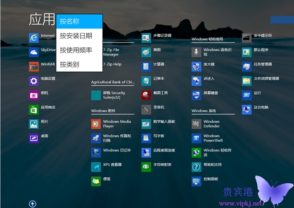Open 远程桌面连接 icon
Screen dimensions: 294x208
[x=146, y=153]
